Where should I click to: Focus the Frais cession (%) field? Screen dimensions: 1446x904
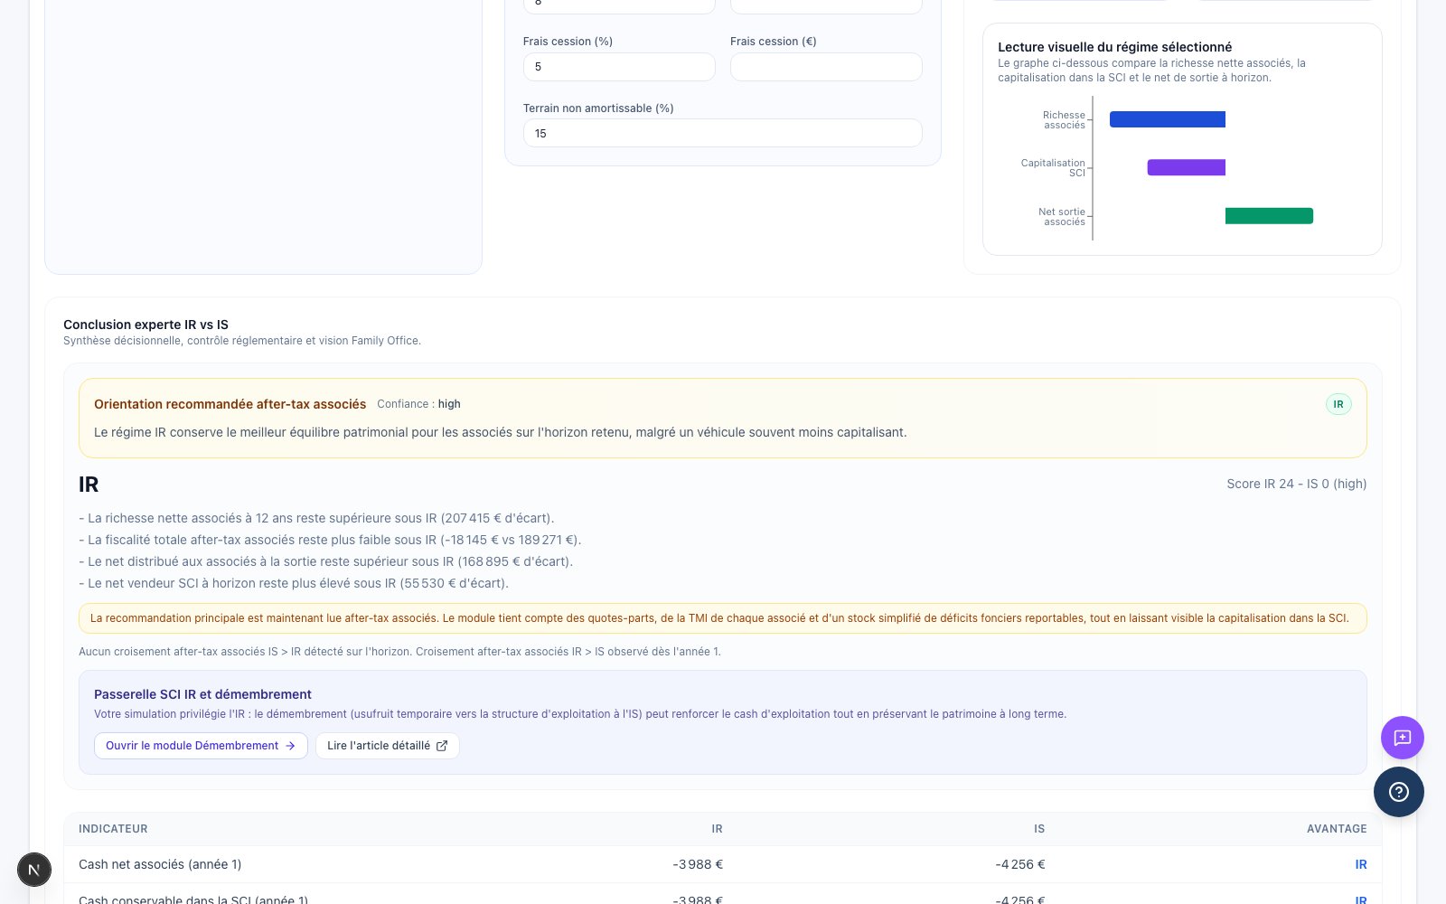[619, 67]
